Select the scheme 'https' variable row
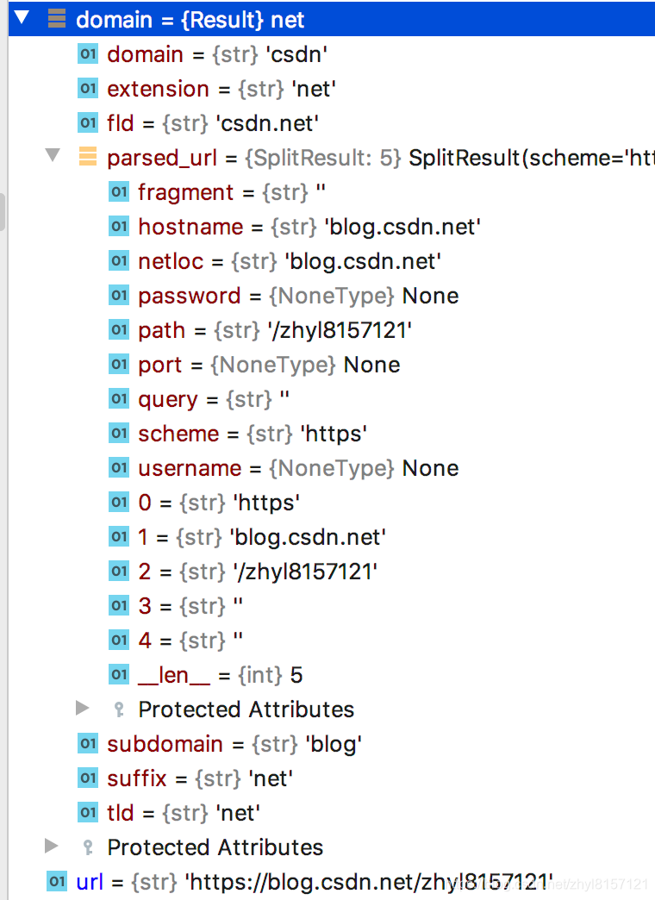Image resolution: width=655 pixels, height=900 pixels. (259, 433)
